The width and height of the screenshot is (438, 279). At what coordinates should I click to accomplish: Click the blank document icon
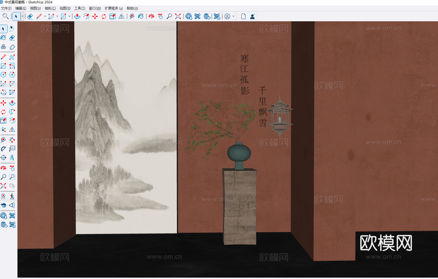click(243, 16)
